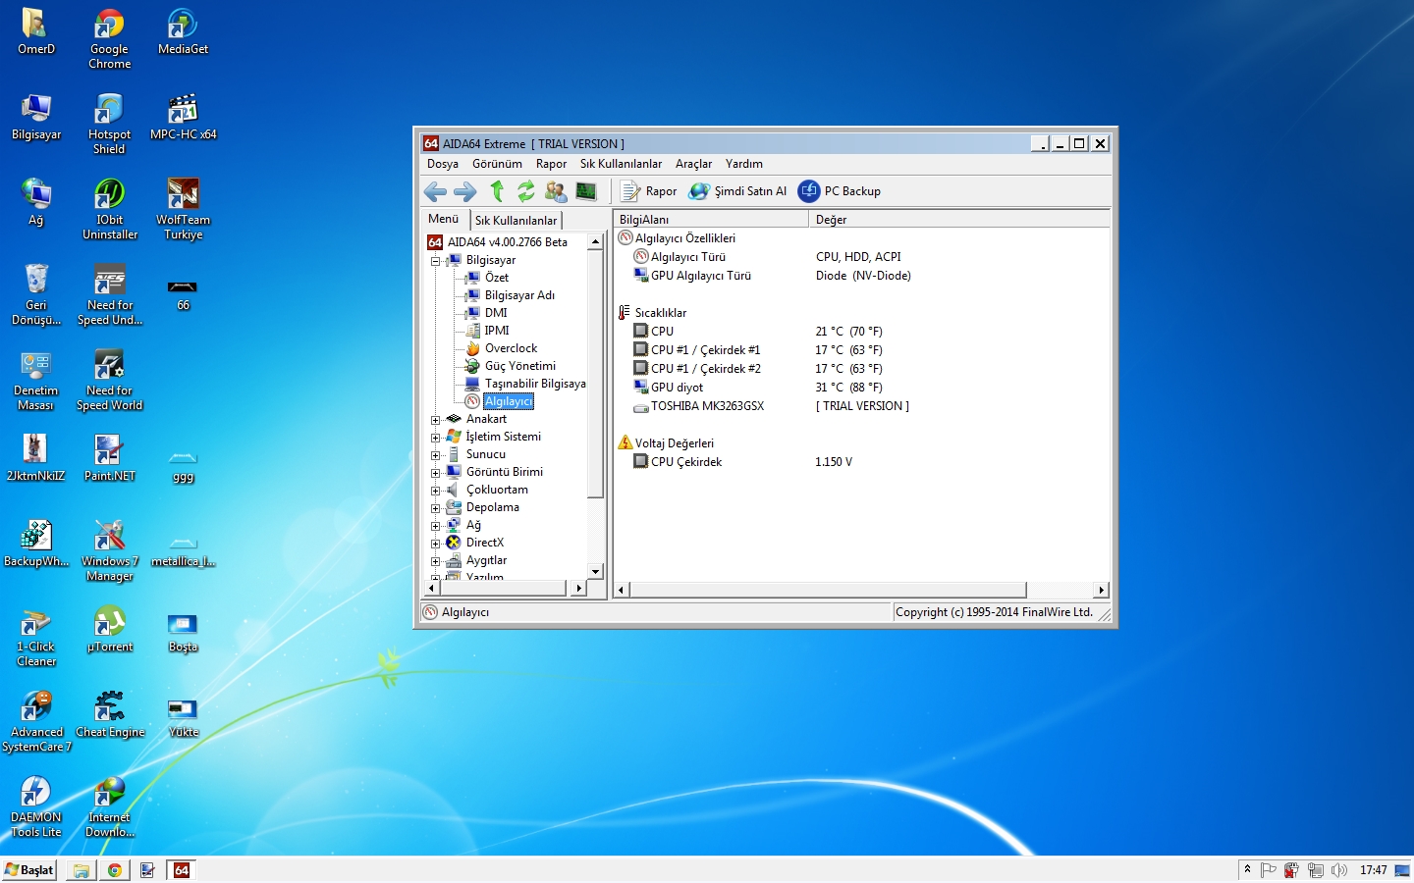Expand the Anakart tree node
The width and height of the screenshot is (1414, 883).
click(x=435, y=420)
